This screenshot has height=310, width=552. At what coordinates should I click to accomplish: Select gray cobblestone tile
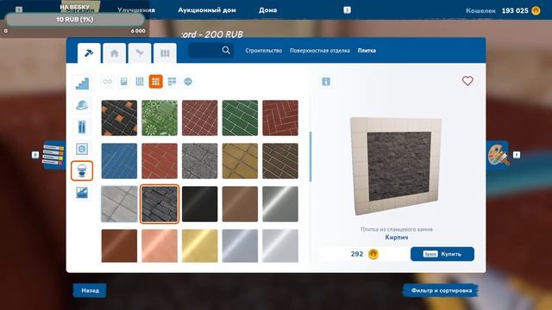point(199,161)
